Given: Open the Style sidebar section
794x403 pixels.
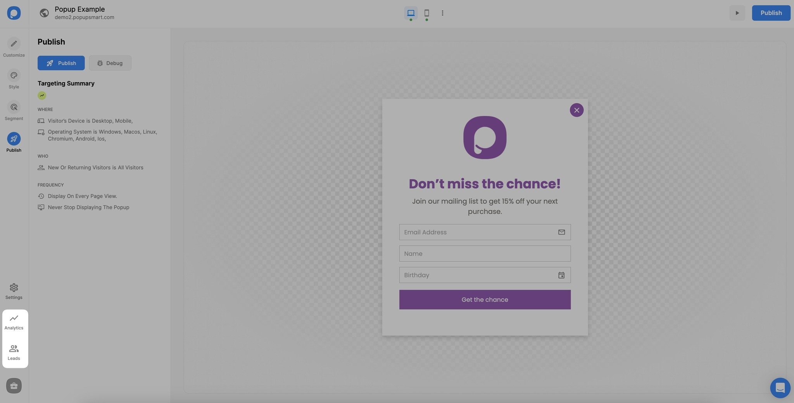Looking at the screenshot, I should pyautogui.click(x=14, y=79).
